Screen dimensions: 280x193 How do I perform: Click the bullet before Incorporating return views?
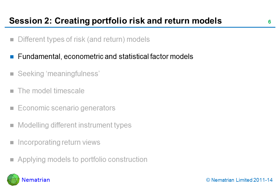point(12,143)
